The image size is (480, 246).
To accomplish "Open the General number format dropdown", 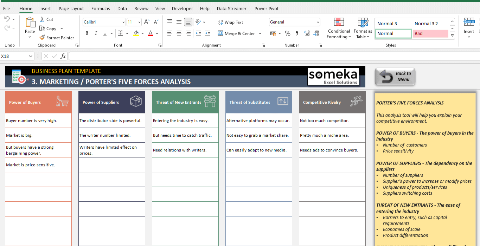I will coord(318,22).
